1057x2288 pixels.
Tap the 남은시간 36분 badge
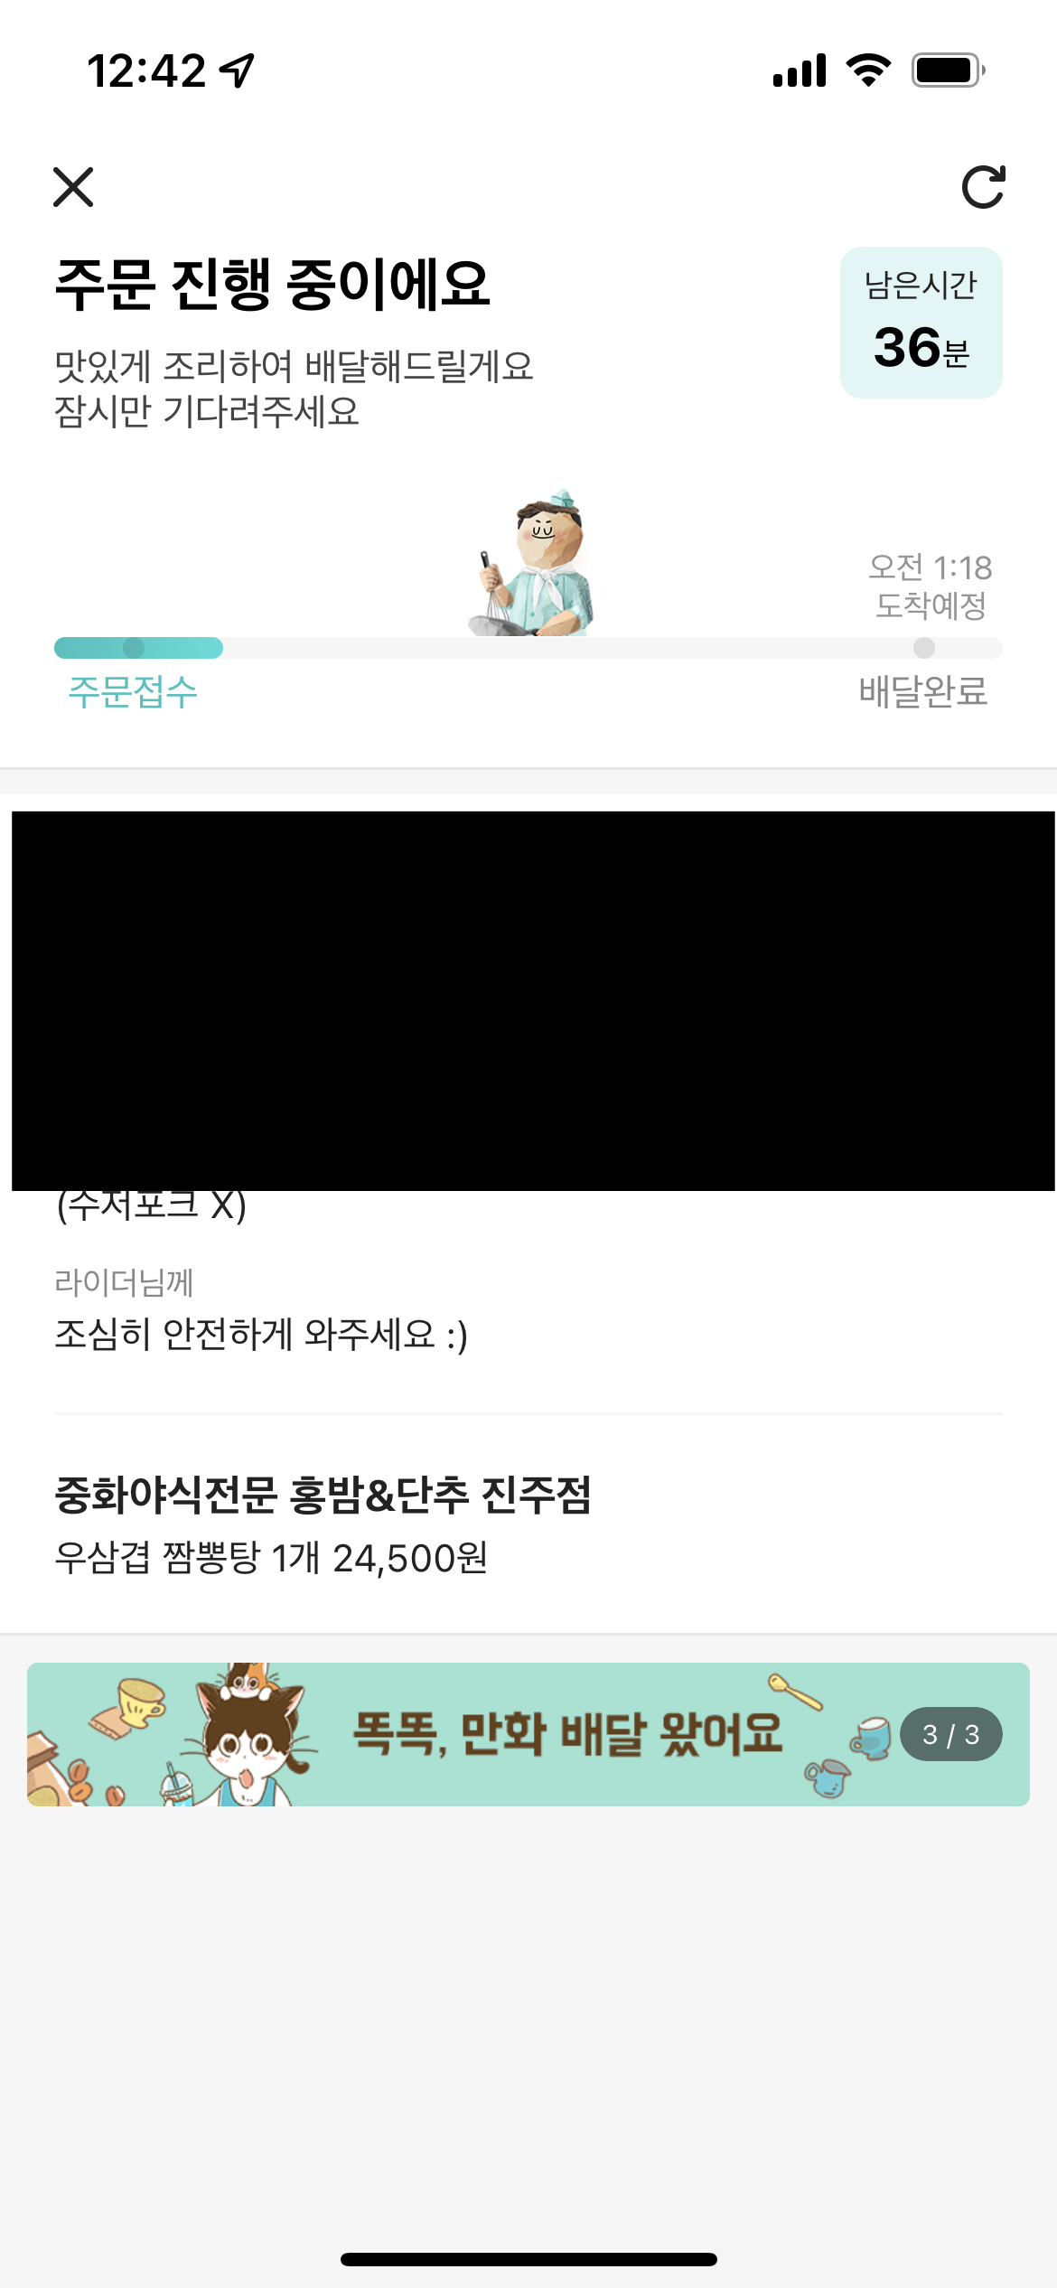click(x=921, y=323)
